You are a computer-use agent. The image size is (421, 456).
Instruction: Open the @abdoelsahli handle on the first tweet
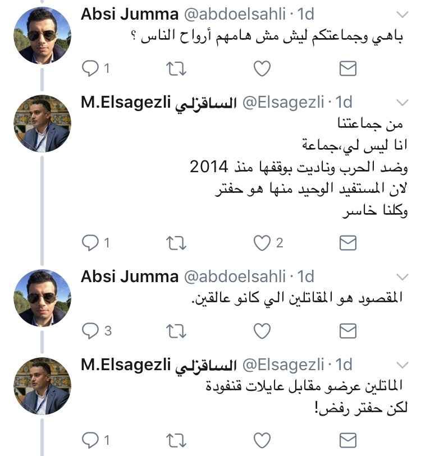(231, 14)
